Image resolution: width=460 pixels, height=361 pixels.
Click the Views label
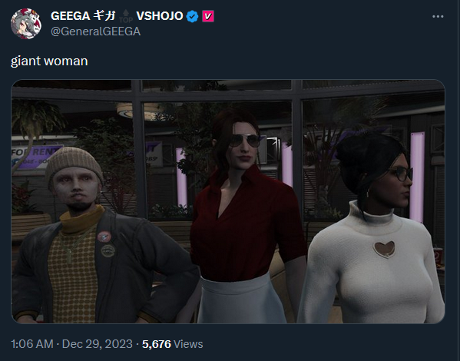pos(188,344)
